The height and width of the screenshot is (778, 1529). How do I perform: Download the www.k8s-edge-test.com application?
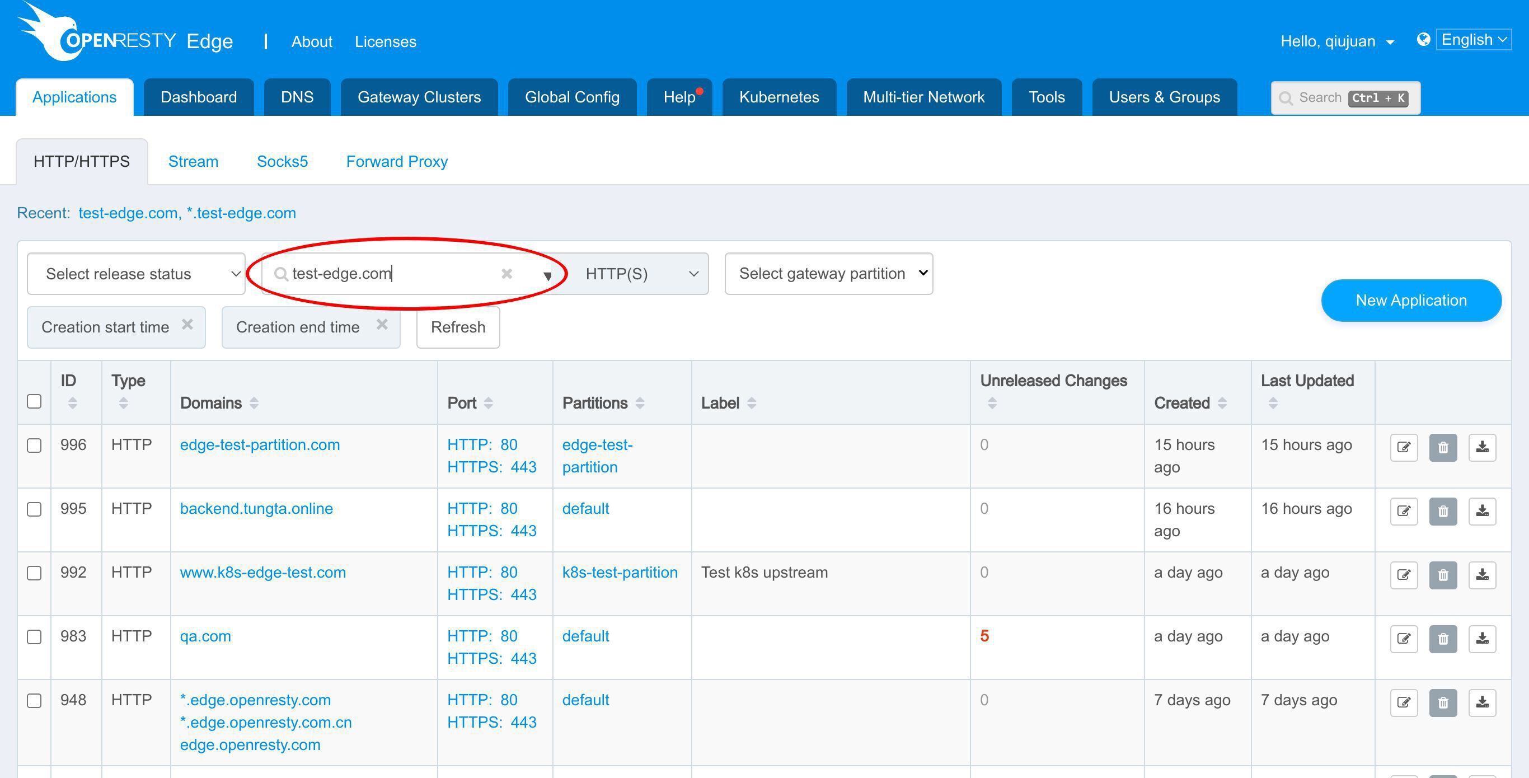click(1482, 574)
